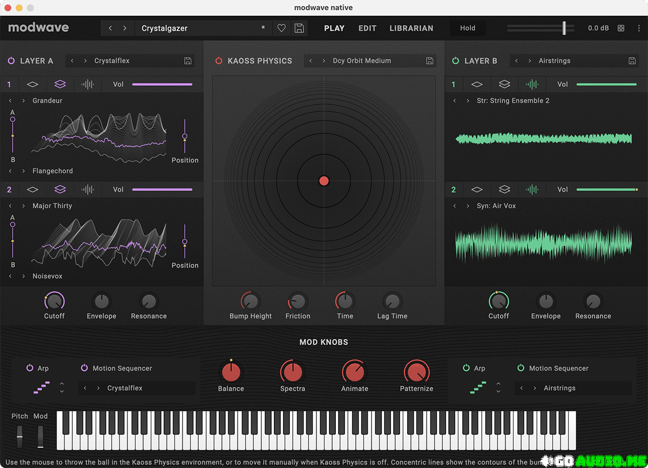
Task: Select sample mode for Layer A oscillator 1
Action: (87, 84)
